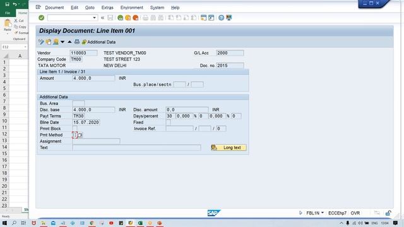Toggle the Fixed checkbox

169,122
